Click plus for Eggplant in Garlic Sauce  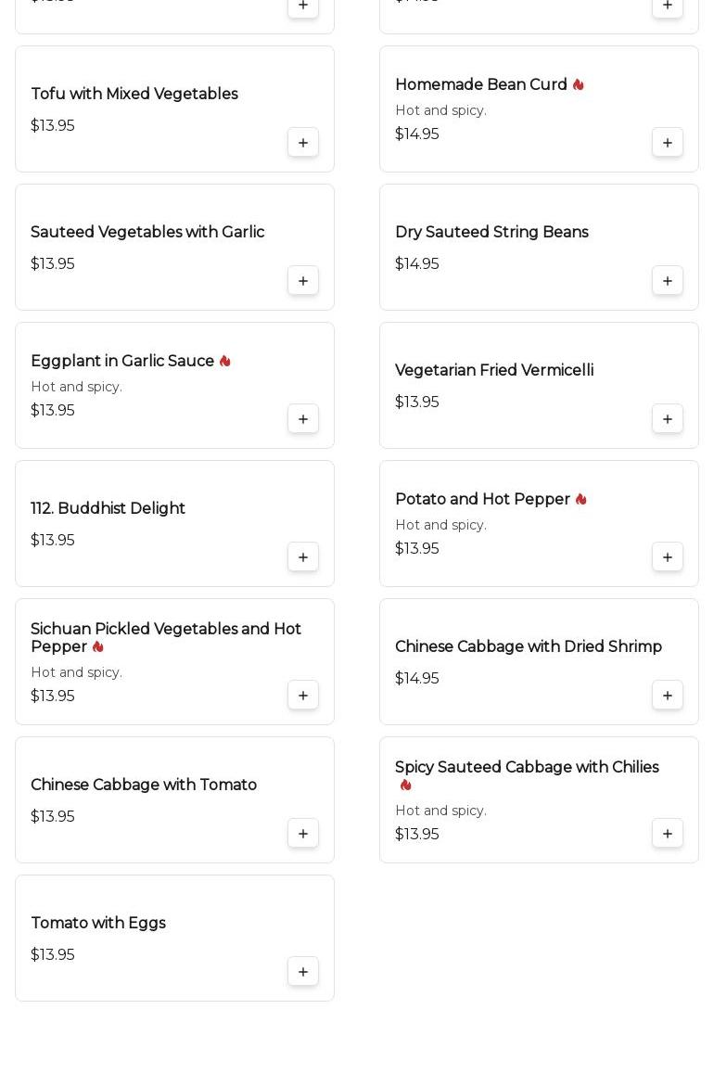coord(303,419)
